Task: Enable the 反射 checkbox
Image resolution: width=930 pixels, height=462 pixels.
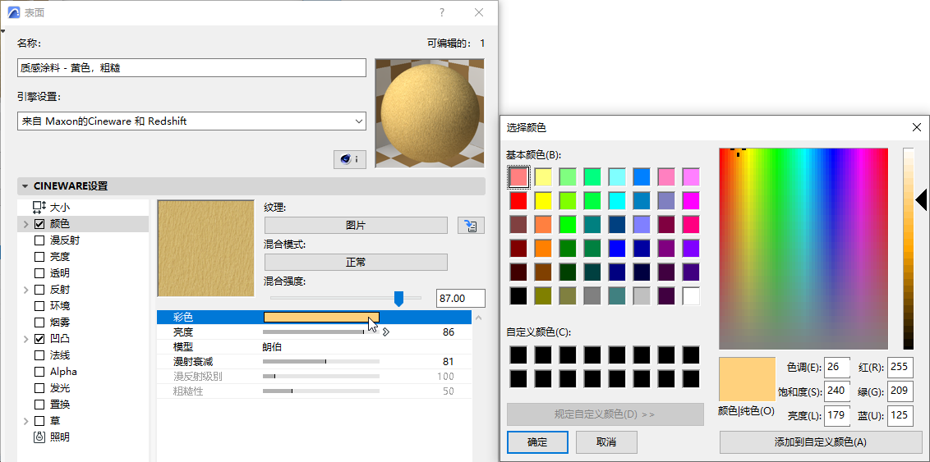Action: pos(39,290)
